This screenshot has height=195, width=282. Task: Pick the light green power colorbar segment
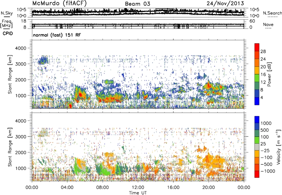click(x=257, y=78)
